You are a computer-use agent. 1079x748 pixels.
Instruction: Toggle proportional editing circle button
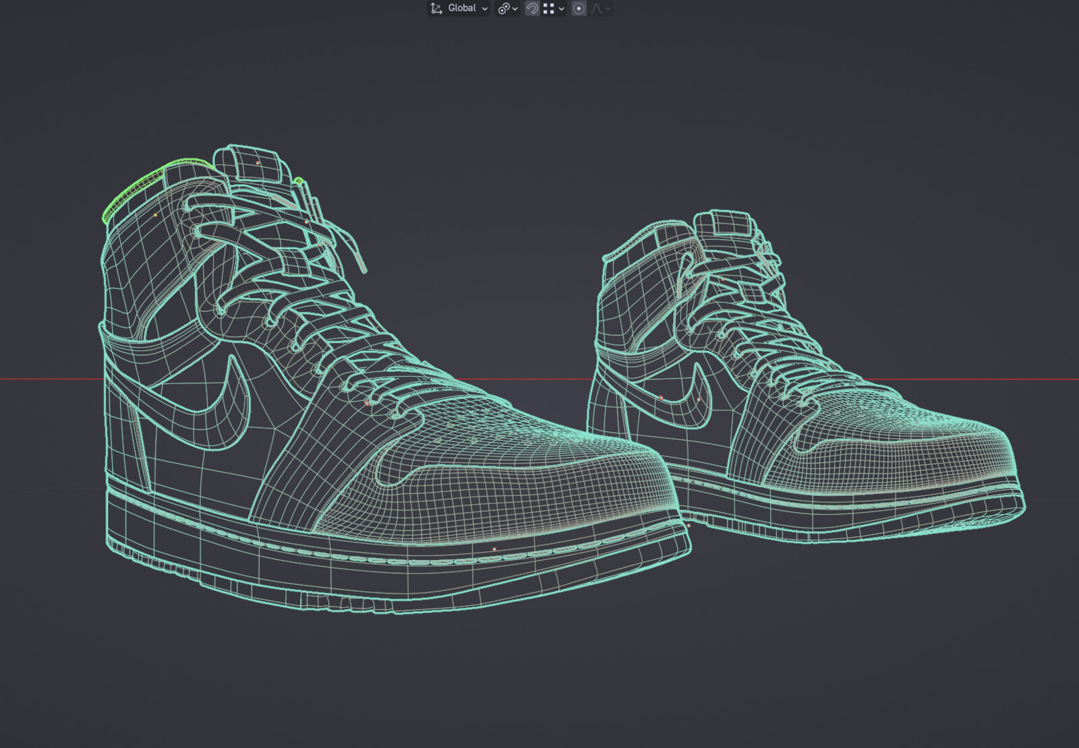(x=579, y=8)
